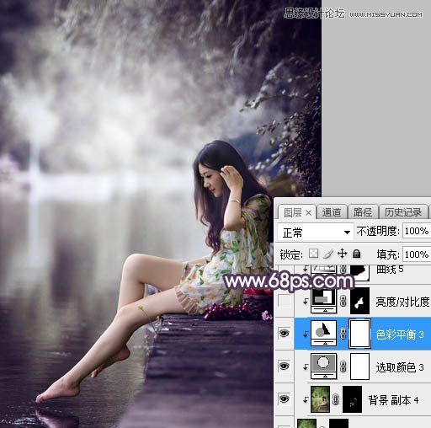Toggle mask link on 选取颜色 3

(343, 366)
